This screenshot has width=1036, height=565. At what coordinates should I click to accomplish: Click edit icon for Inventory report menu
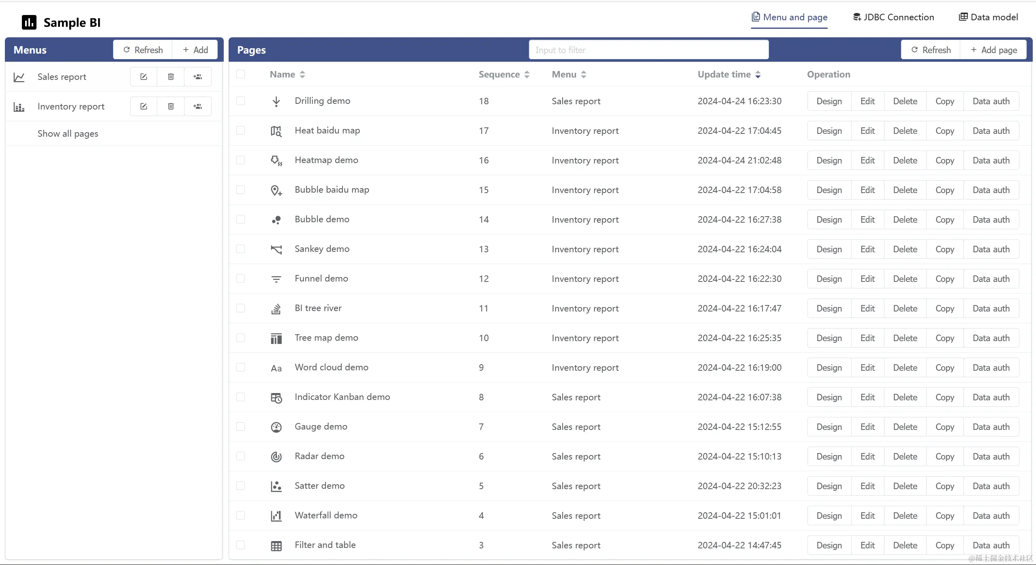tap(143, 106)
